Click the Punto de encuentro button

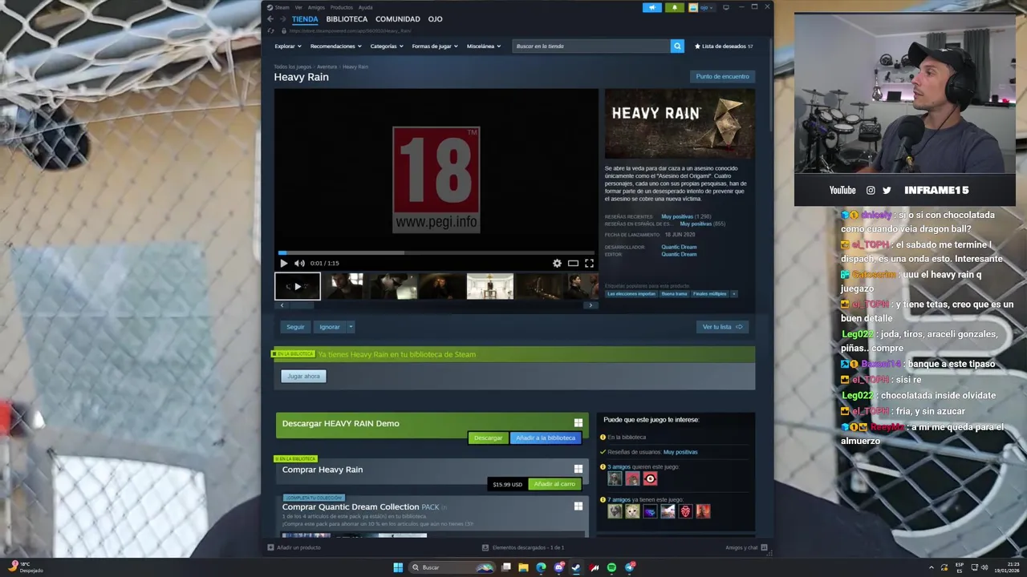click(722, 76)
